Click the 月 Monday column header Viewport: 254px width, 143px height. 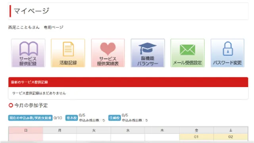60,130
